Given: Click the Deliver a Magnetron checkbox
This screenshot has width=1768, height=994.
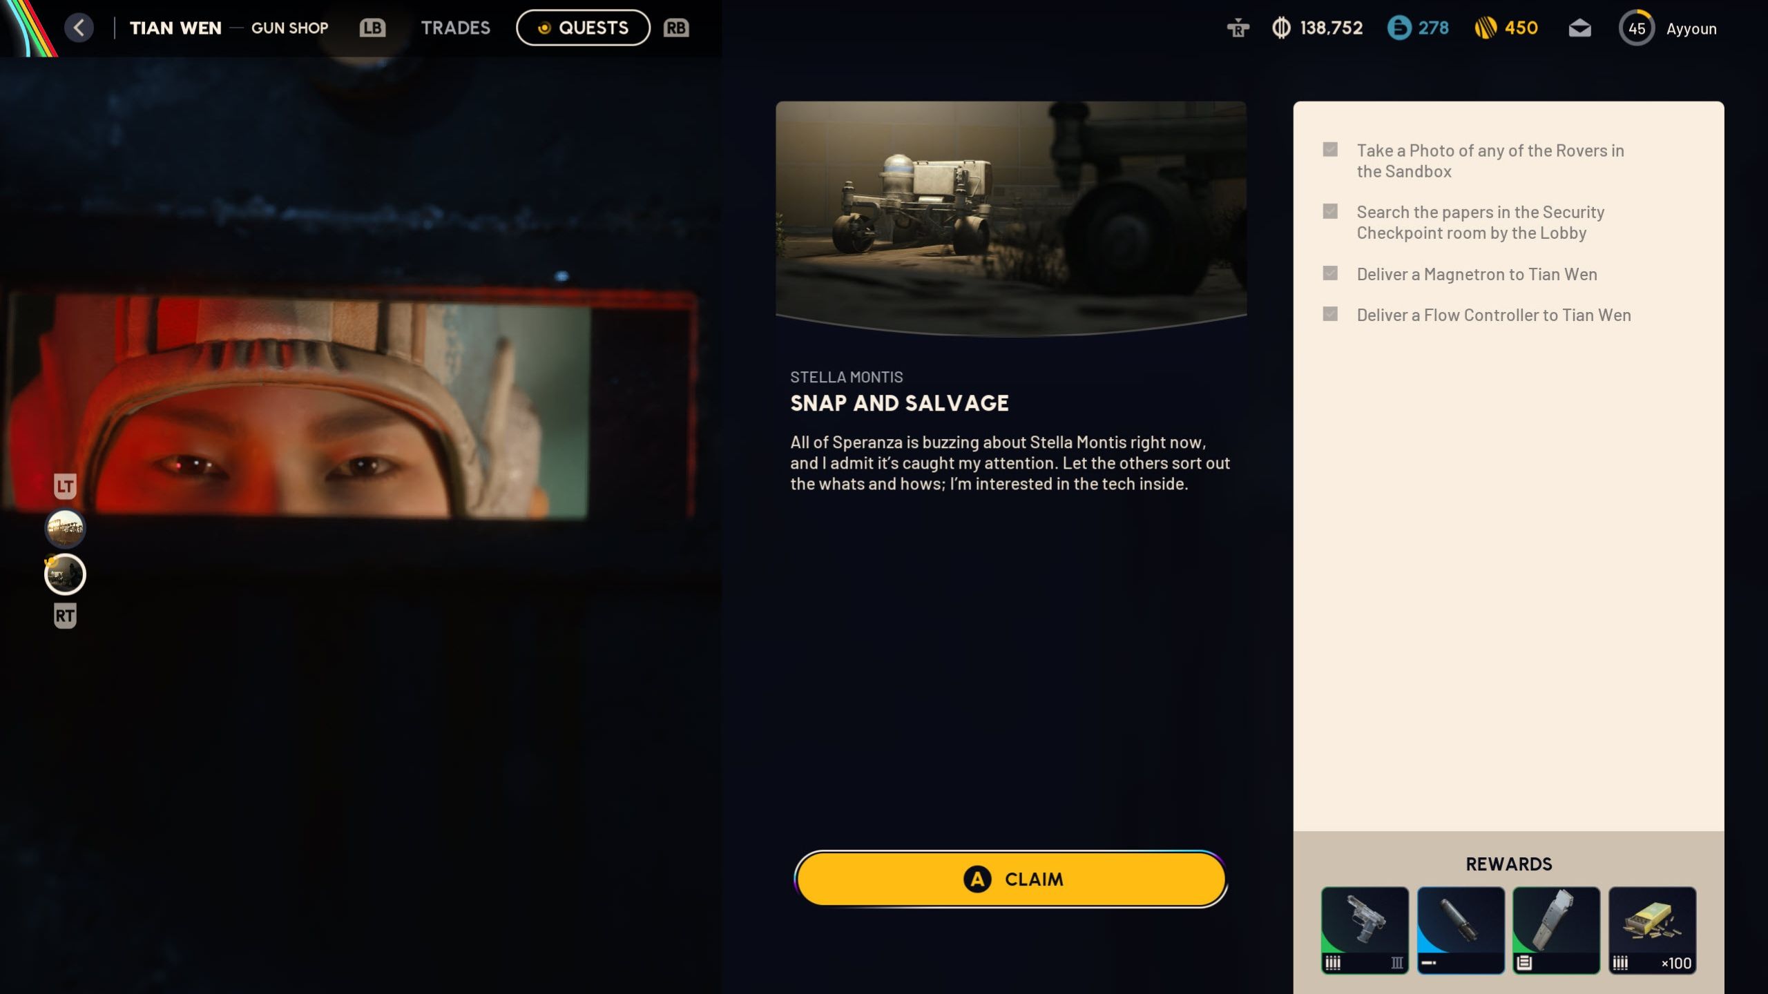Looking at the screenshot, I should click(x=1330, y=273).
